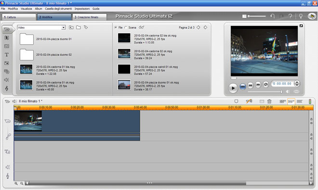The height and width of the screenshot is (190, 318).
Task: Switch to storyboard view icon
Action: click(282, 101)
